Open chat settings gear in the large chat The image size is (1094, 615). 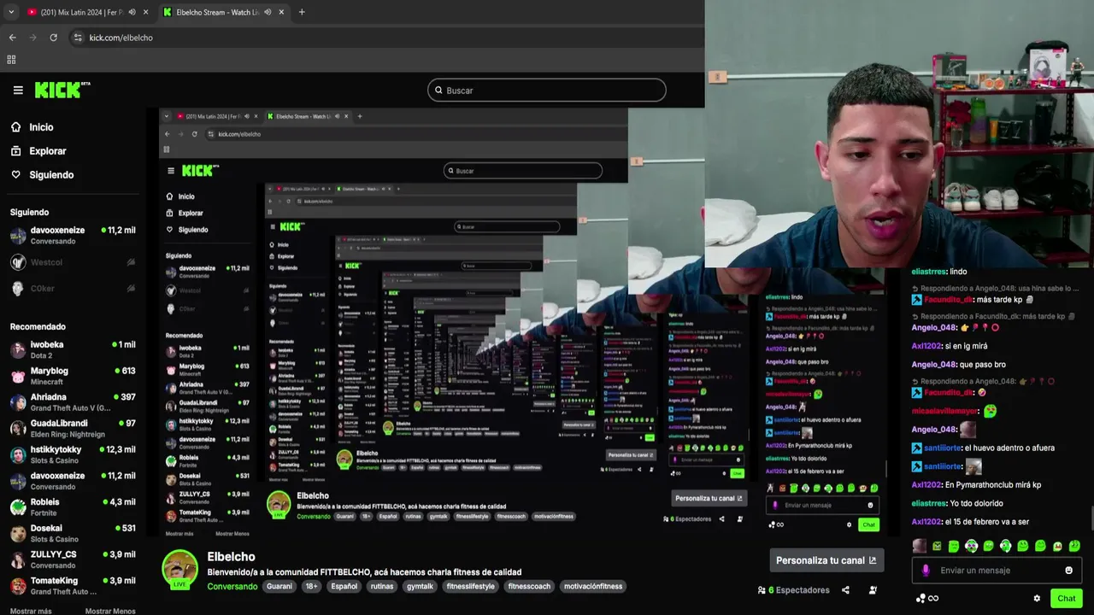1037,599
